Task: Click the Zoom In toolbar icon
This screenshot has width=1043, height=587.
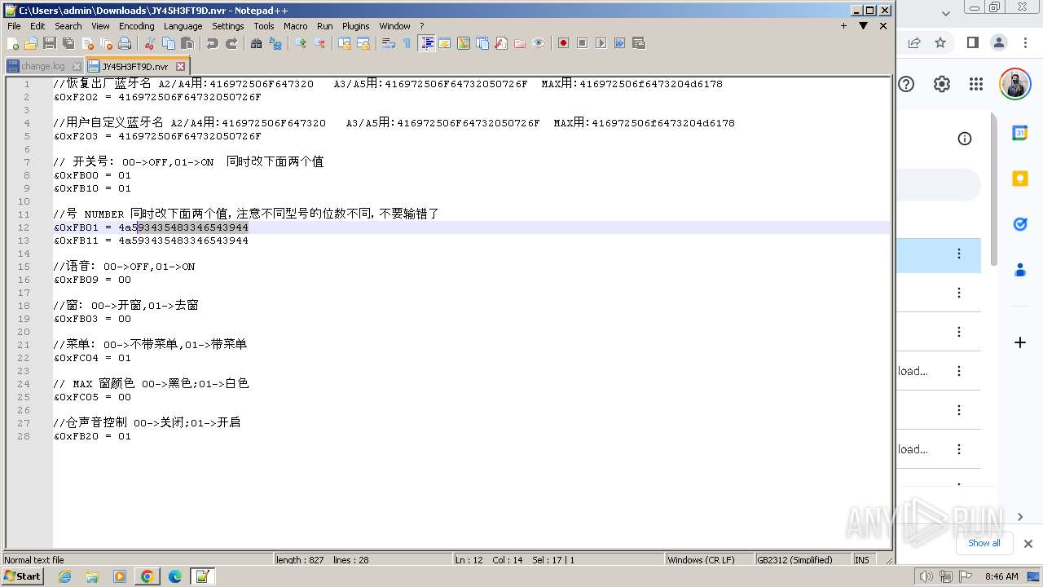Action: (301, 43)
